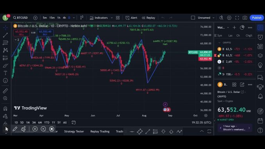Switch chart range to 3M
This screenshot has height=149, width=265.
pyautogui.click(x=34, y=122)
